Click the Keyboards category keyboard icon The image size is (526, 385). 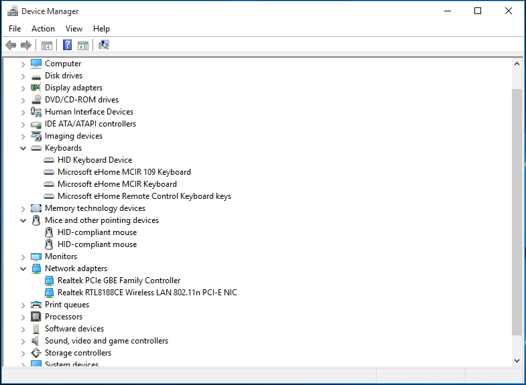tap(36, 148)
